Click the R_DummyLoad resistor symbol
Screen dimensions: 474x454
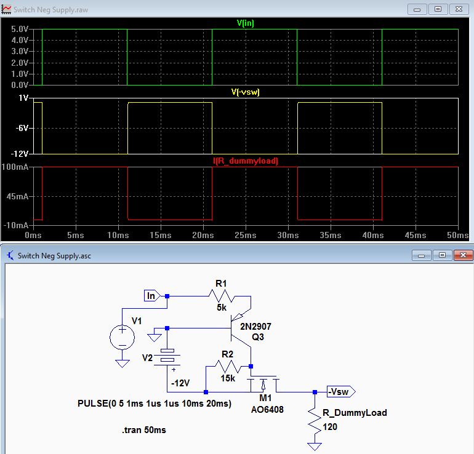[x=315, y=420]
